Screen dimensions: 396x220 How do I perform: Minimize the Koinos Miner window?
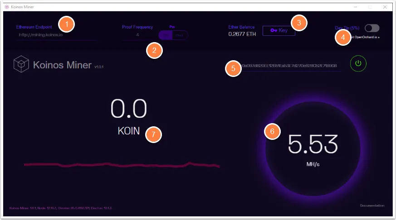pos(355,7)
